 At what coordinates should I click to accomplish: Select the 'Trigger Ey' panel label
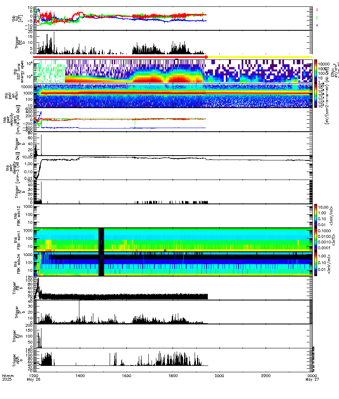[x=17, y=336]
